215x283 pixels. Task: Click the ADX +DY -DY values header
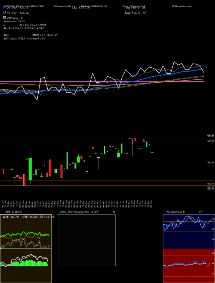pos(28,217)
